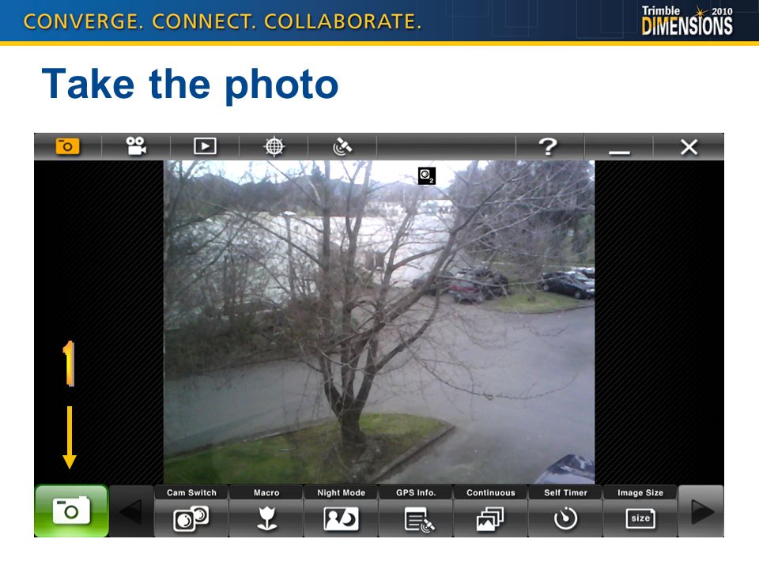759x569 pixels.
Task: Click the camera indicator badge on preview
Action: point(426,175)
